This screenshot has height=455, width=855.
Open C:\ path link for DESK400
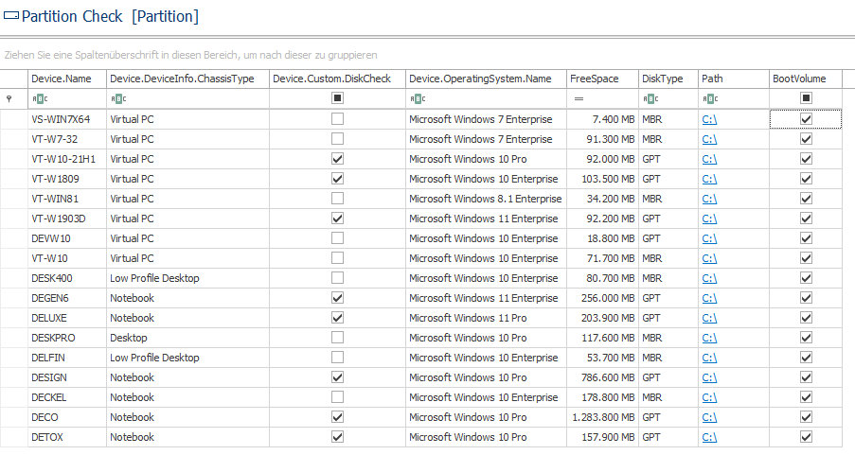(709, 278)
